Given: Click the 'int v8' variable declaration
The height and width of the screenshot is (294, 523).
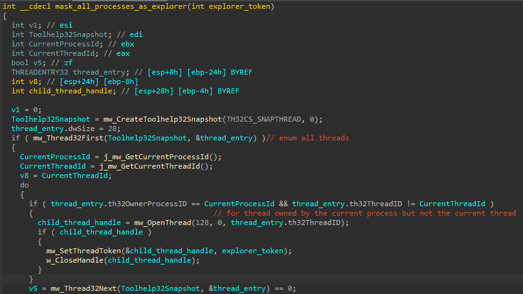Looking at the screenshot, I should click(x=24, y=81).
